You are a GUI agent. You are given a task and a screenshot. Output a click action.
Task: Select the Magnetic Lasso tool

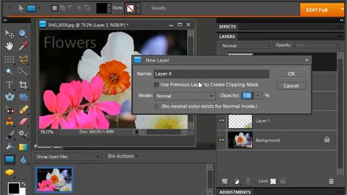[23, 59]
